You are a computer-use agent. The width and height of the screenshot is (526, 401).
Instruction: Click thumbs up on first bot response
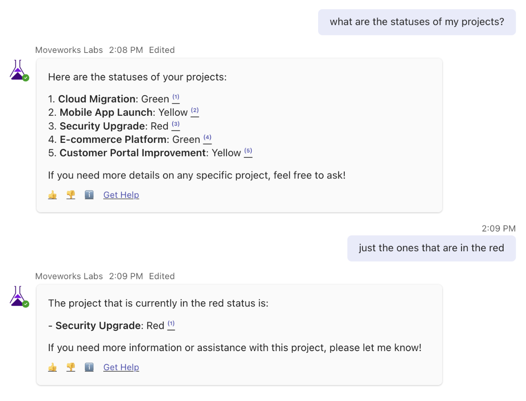tap(53, 195)
